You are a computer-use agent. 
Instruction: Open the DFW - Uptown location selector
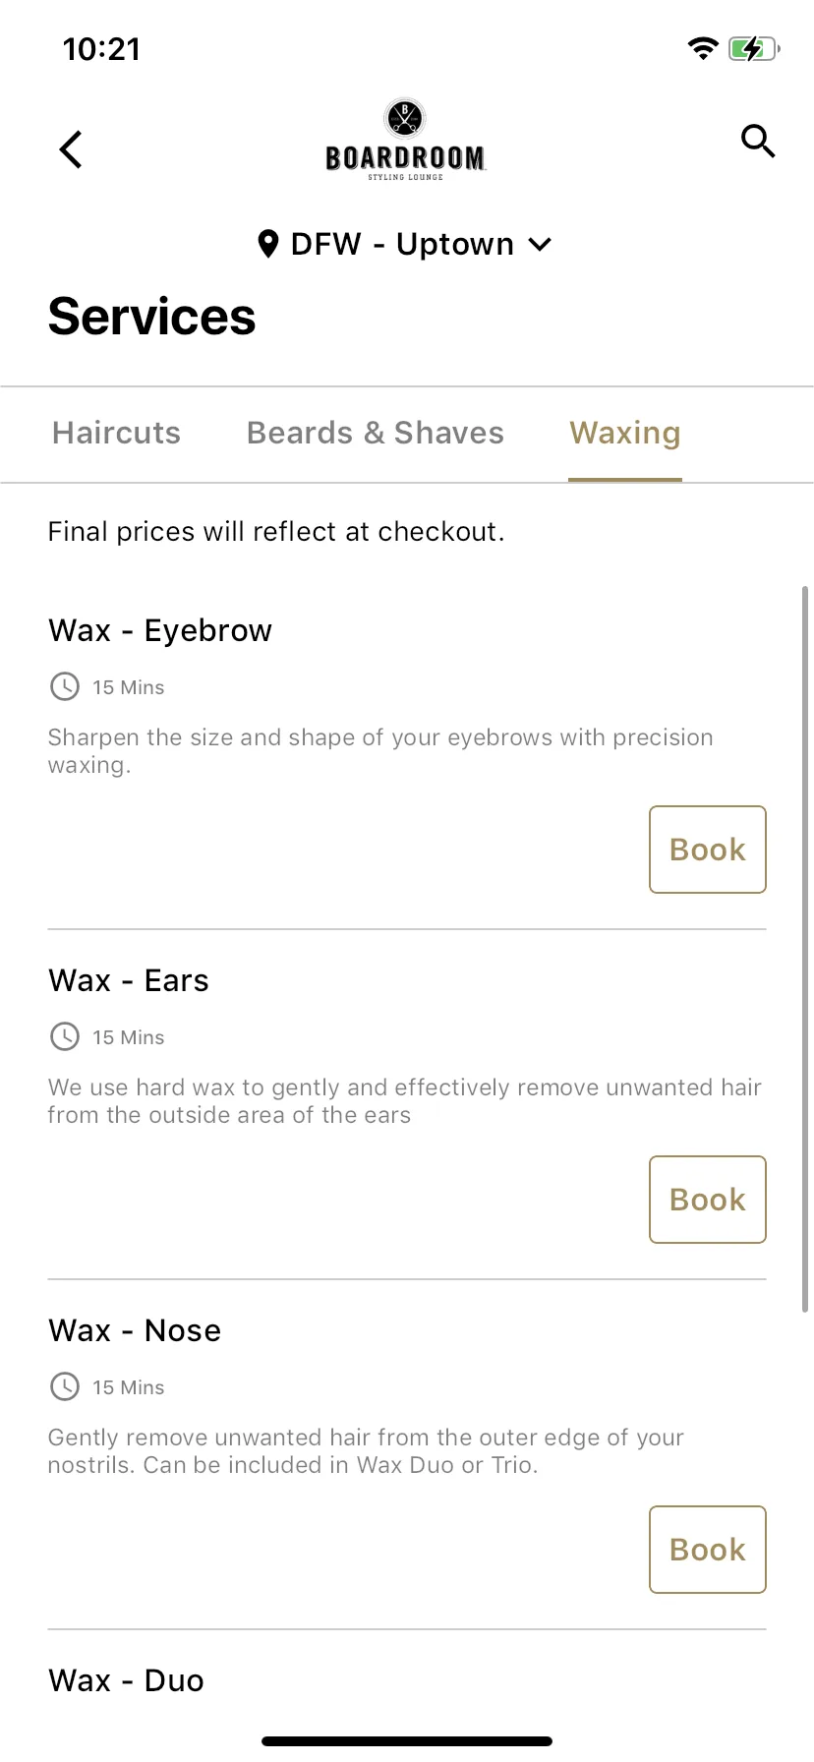point(404,244)
